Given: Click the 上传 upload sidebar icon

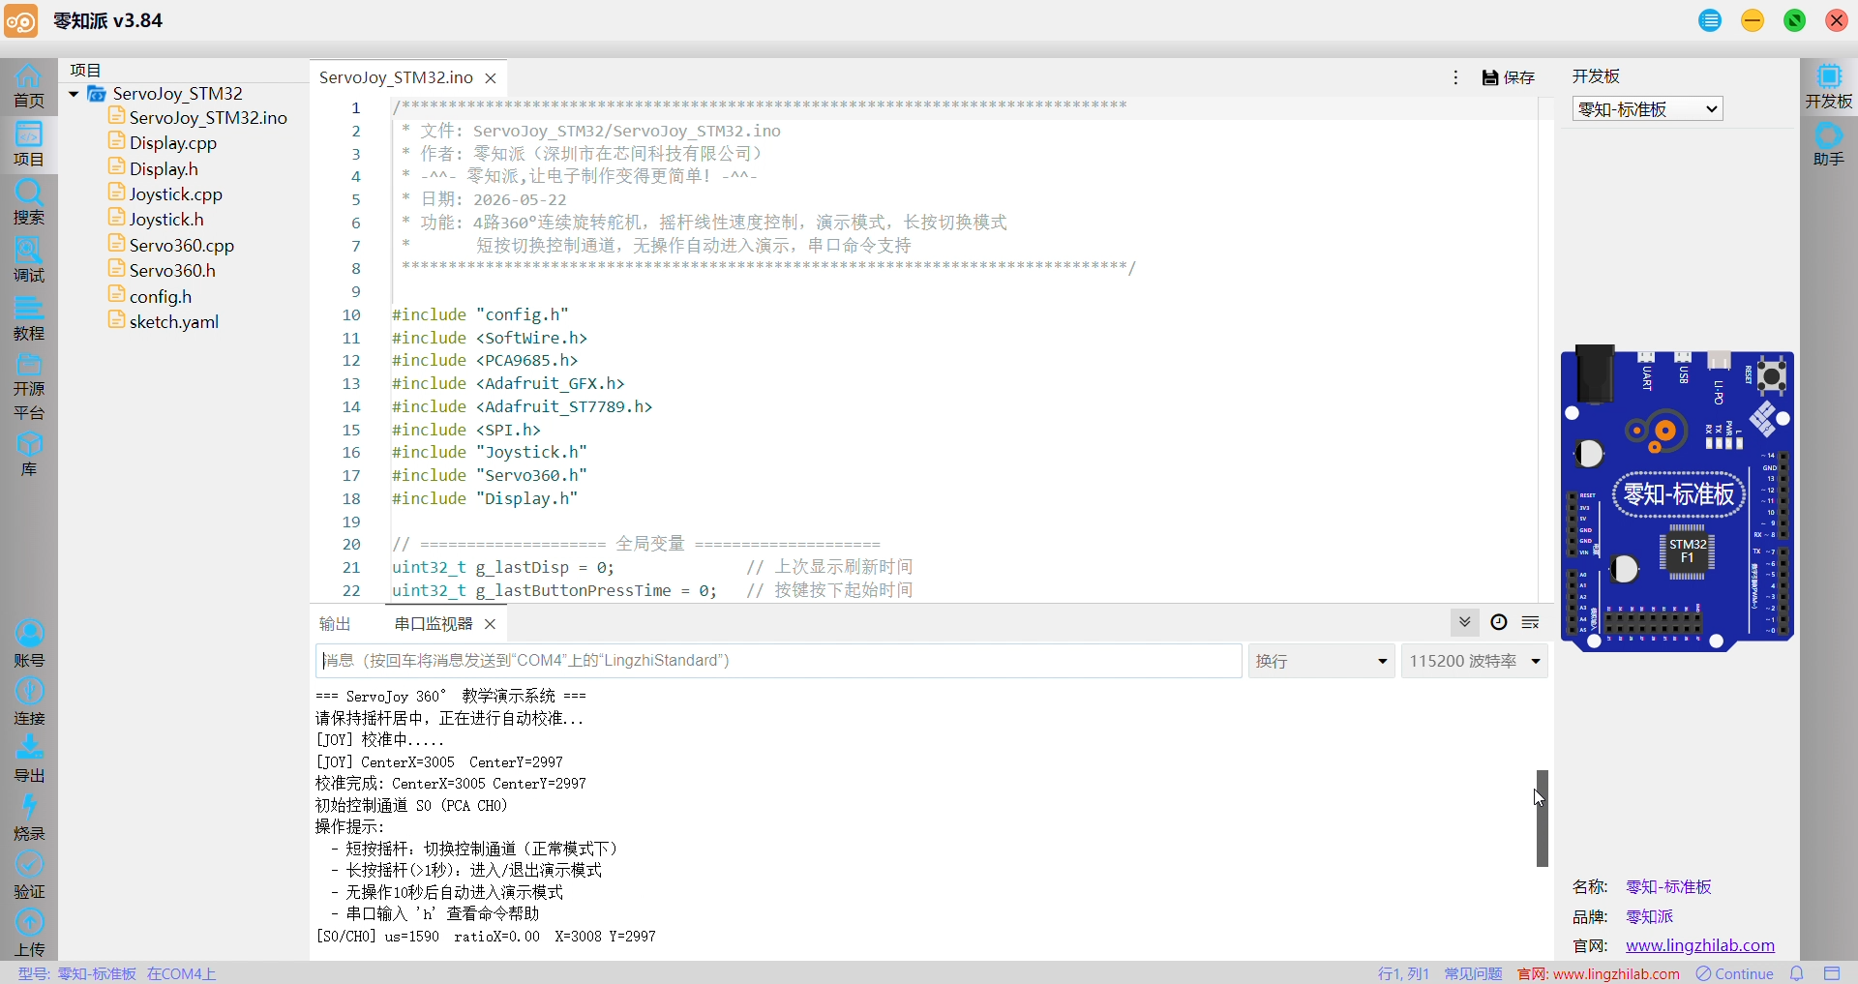Looking at the screenshot, I should [x=28, y=934].
